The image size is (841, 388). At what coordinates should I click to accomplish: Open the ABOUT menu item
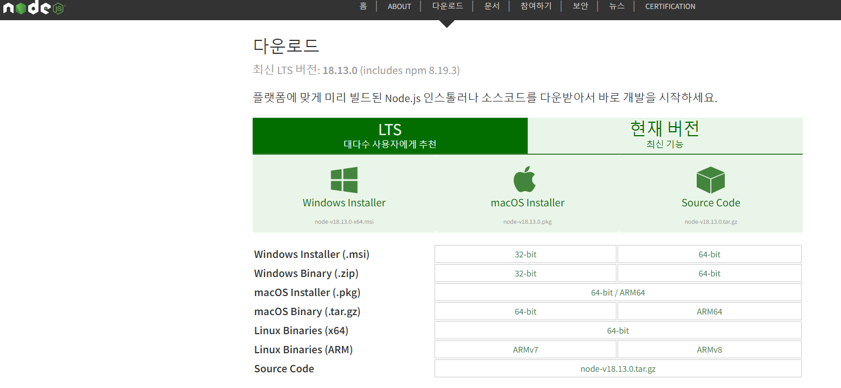[x=400, y=6]
